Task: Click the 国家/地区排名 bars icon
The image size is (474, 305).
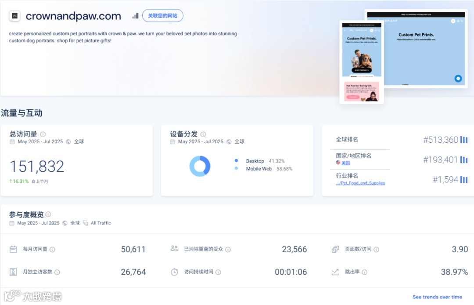Action: point(464,160)
